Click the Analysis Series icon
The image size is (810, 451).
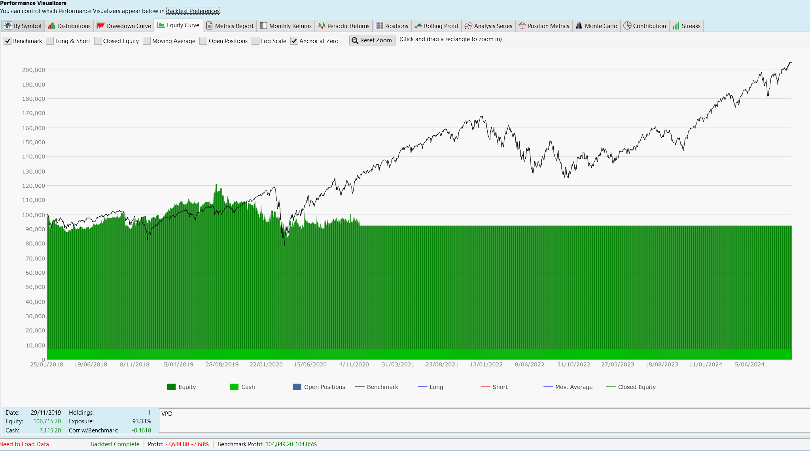click(468, 26)
